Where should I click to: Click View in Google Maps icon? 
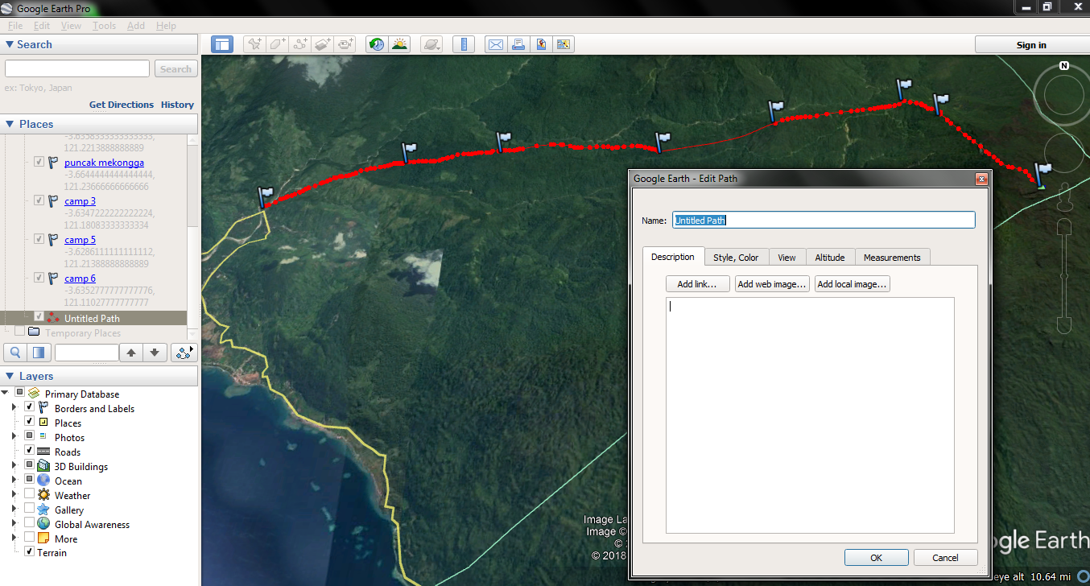click(x=564, y=44)
